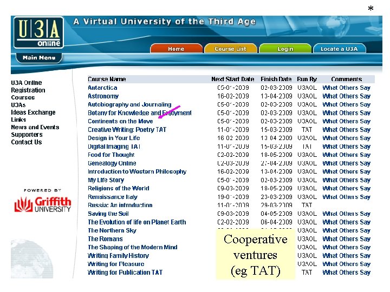Open Courses sidebar link
The height and width of the screenshot is (292, 390).
pyautogui.click(x=23, y=97)
